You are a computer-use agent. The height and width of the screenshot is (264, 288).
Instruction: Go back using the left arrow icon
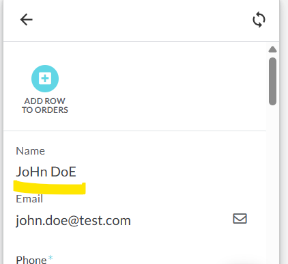[27, 20]
